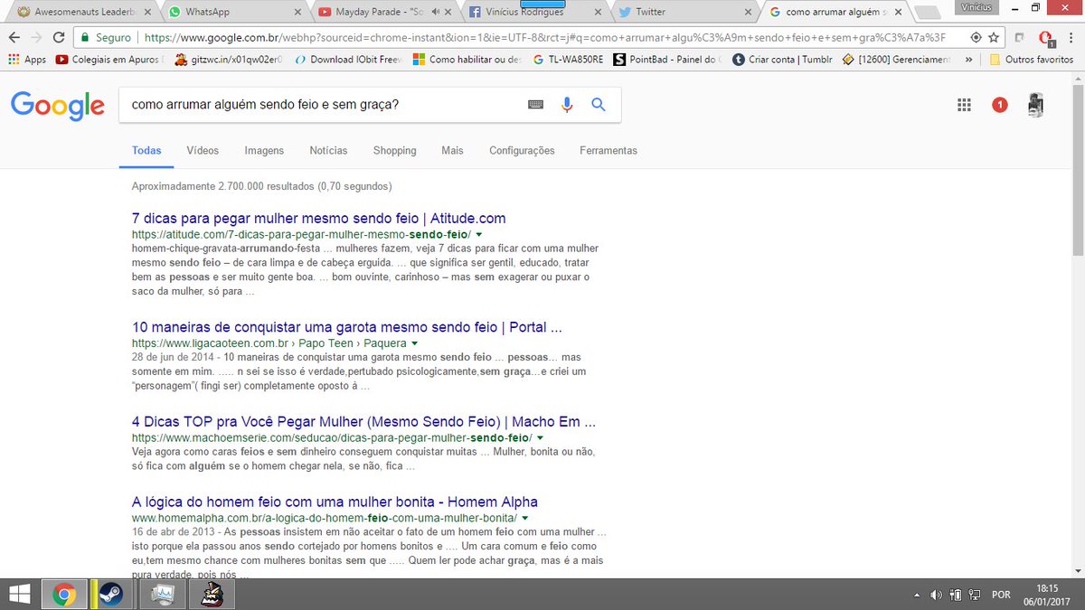Open the Configurações search menu
1085x610 pixels.
[x=522, y=151]
